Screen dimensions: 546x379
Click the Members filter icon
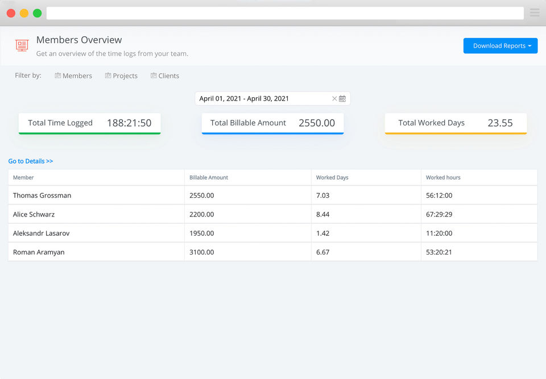(58, 76)
